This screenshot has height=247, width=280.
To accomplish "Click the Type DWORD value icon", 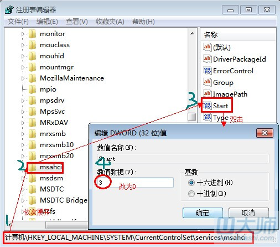I will click(x=208, y=118).
